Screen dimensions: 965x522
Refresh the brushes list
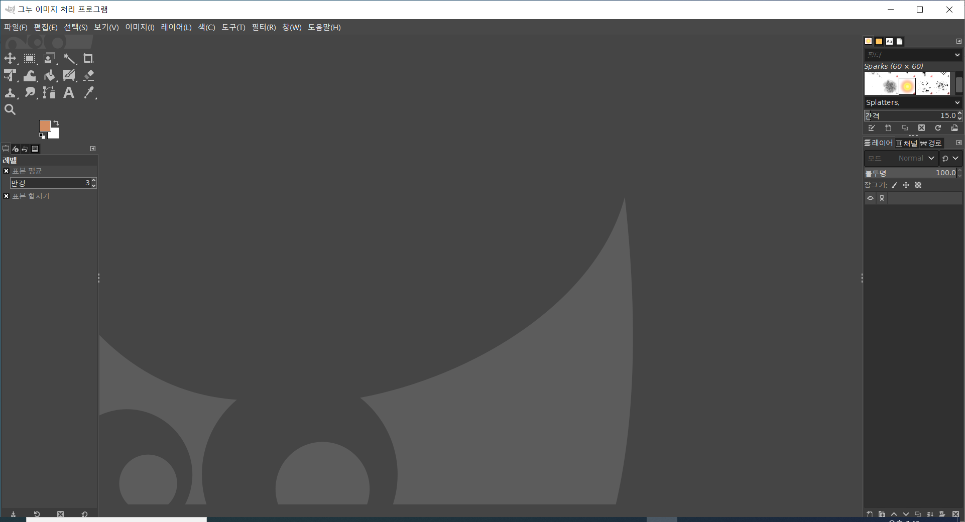[x=938, y=128]
